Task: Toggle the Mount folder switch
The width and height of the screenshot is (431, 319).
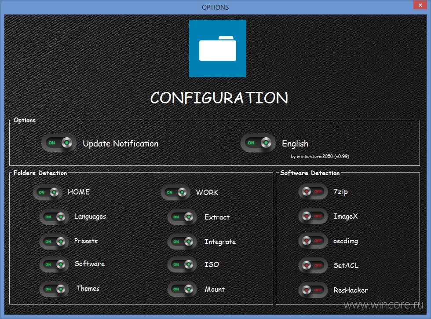Action: 182,289
